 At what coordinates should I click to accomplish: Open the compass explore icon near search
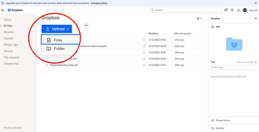coord(226,10)
